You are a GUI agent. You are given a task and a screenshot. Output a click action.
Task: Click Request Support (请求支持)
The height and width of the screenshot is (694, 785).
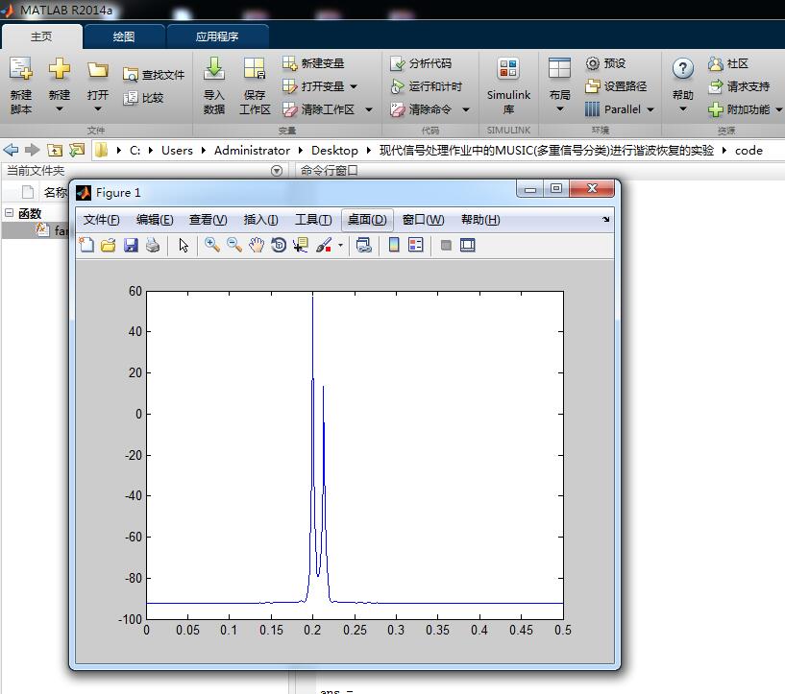[739, 86]
